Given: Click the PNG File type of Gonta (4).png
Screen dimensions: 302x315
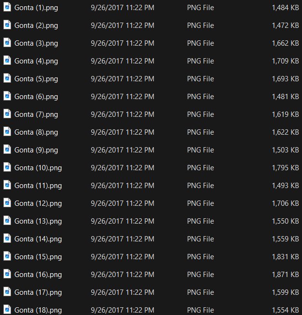Looking at the screenshot, I should tap(201, 61).
